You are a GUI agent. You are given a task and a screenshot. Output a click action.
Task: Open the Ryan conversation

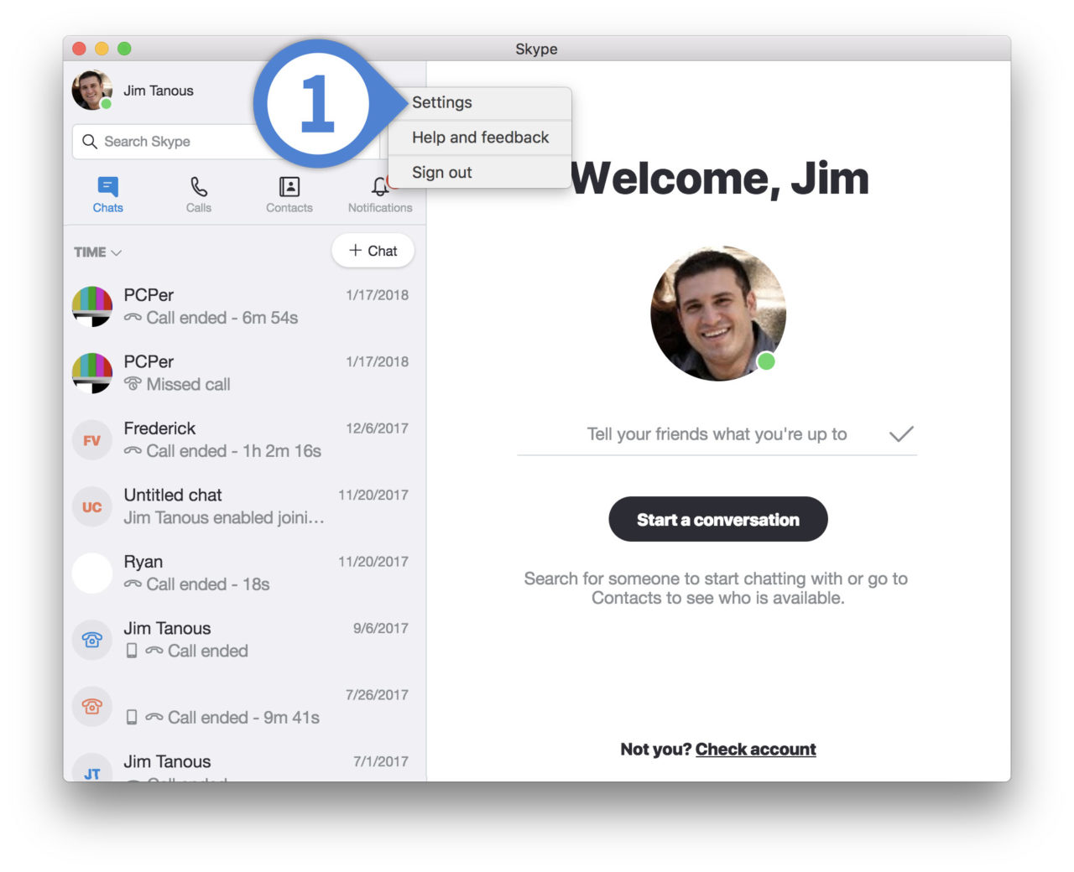pyautogui.click(x=244, y=573)
